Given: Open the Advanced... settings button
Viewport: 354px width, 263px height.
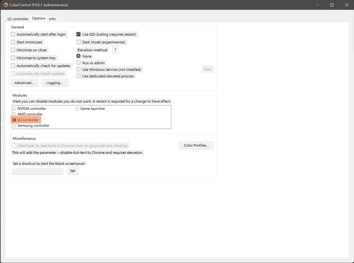Looking at the screenshot, I should point(24,83).
